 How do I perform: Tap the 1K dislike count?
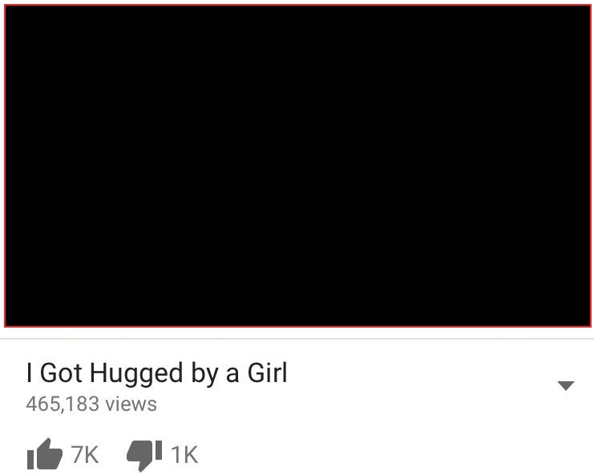pos(184,454)
